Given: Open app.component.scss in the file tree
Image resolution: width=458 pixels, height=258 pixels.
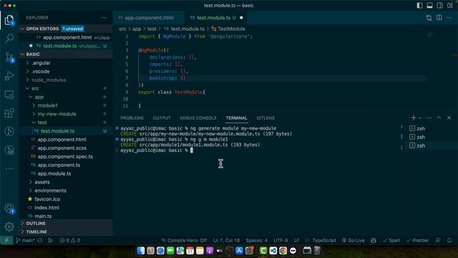Looking at the screenshot, I should (66, 148).
